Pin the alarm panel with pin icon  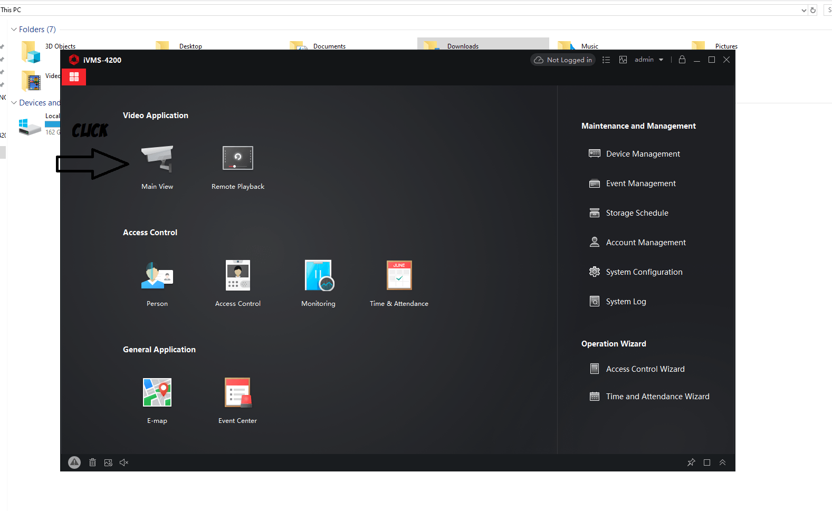(691, 462)
